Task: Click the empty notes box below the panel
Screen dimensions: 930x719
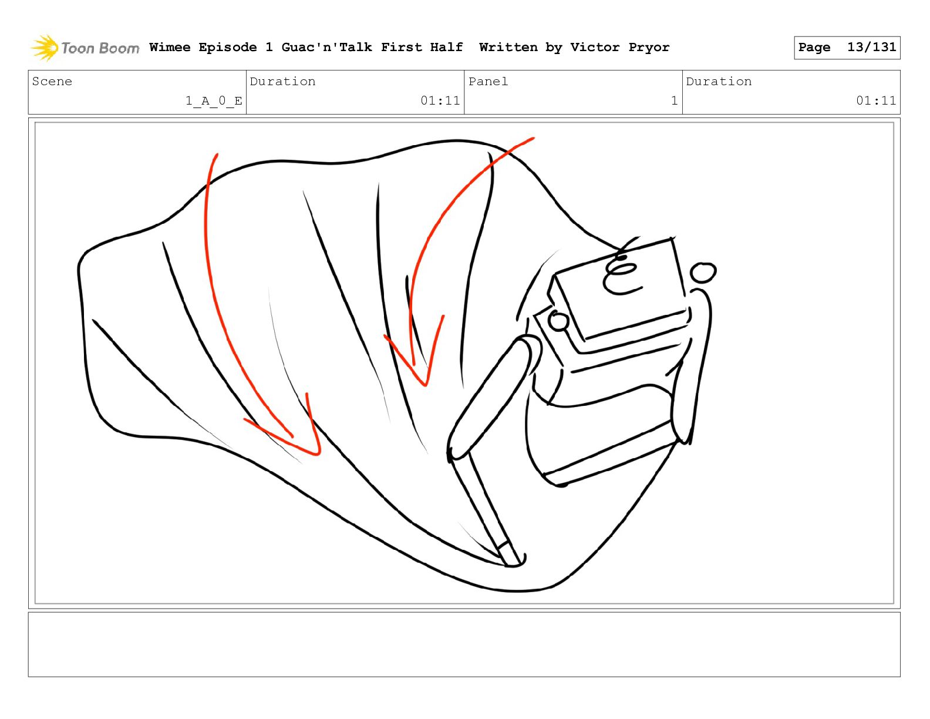Action: click(x=464, y=644)
